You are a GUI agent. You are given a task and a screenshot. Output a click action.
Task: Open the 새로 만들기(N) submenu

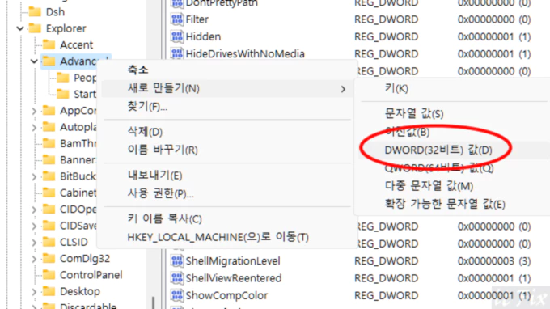point(227,88)
